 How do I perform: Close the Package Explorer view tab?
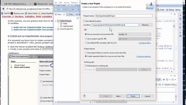click(64, 14)
